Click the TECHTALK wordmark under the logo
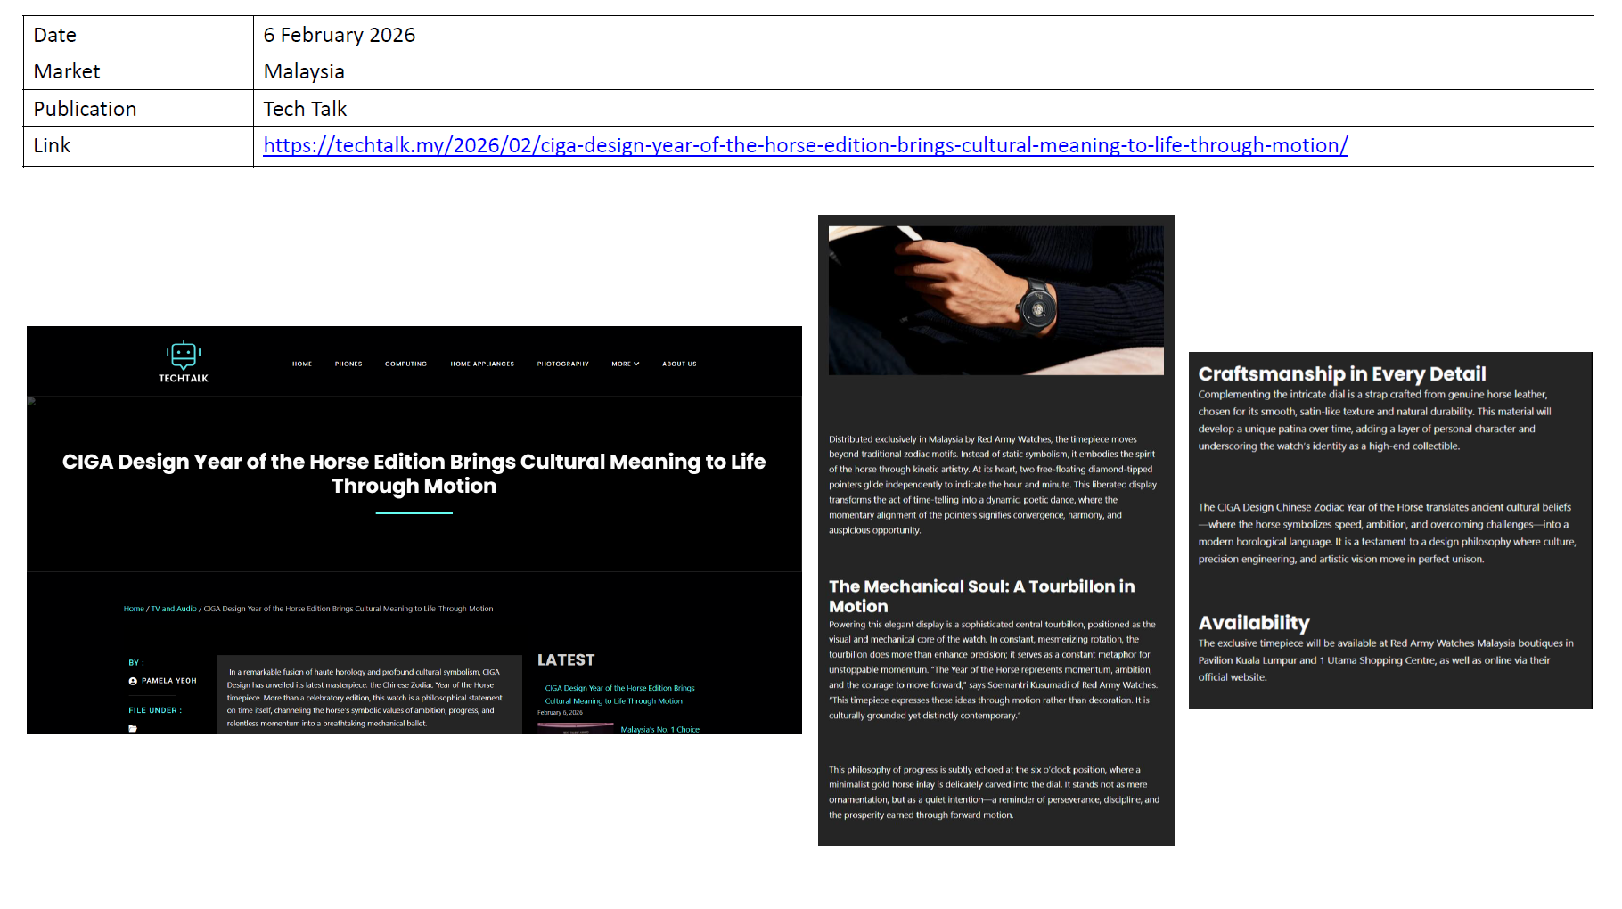This screenshot has width=1622, height=909. [184, 378]
